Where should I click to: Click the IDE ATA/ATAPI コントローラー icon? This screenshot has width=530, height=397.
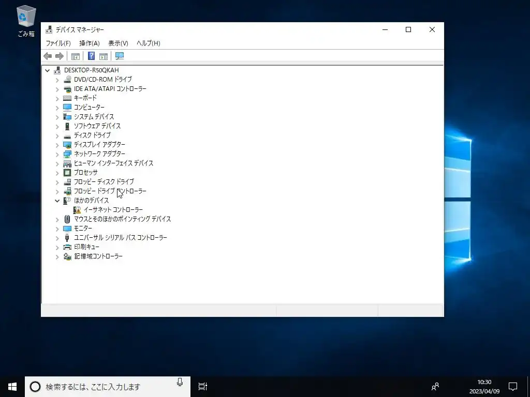[x=67, y=89]
